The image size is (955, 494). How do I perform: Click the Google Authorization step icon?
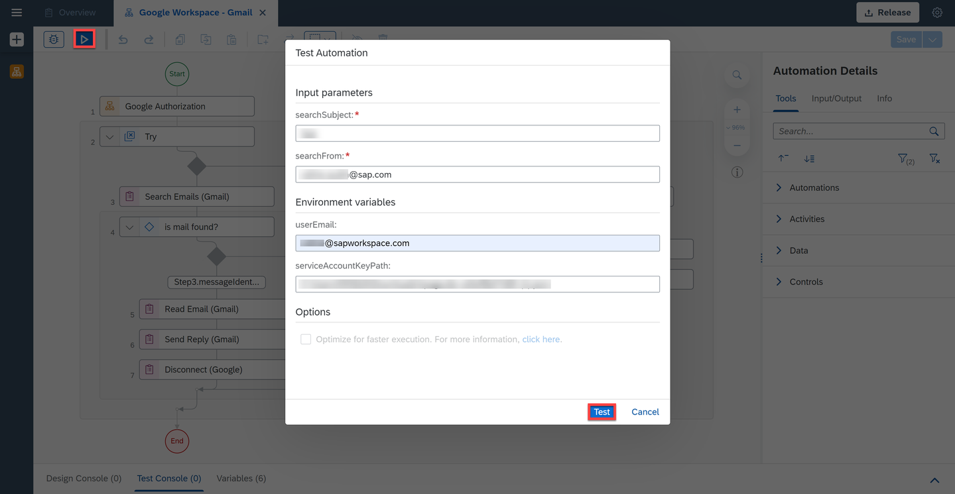tap(109, 106)
